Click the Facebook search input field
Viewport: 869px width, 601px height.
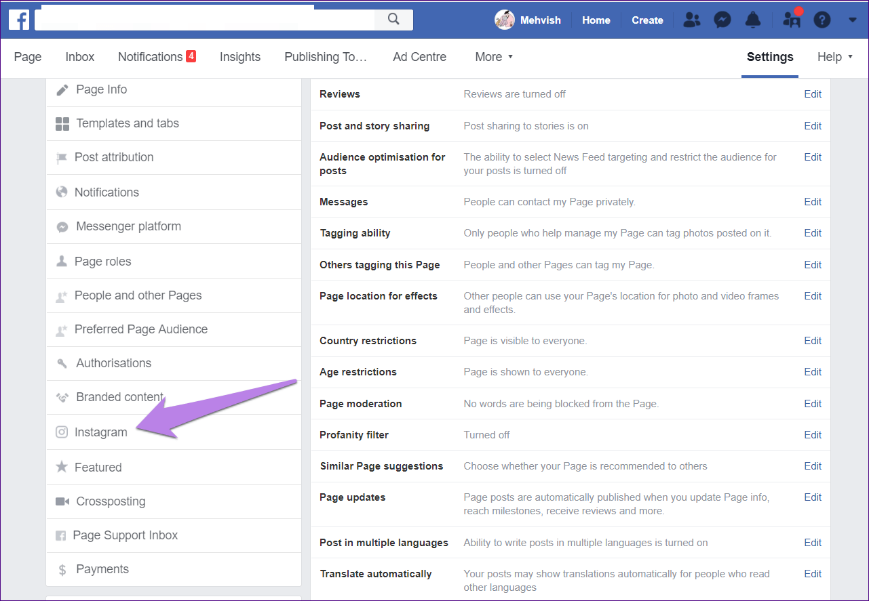(x=205, y=20)
